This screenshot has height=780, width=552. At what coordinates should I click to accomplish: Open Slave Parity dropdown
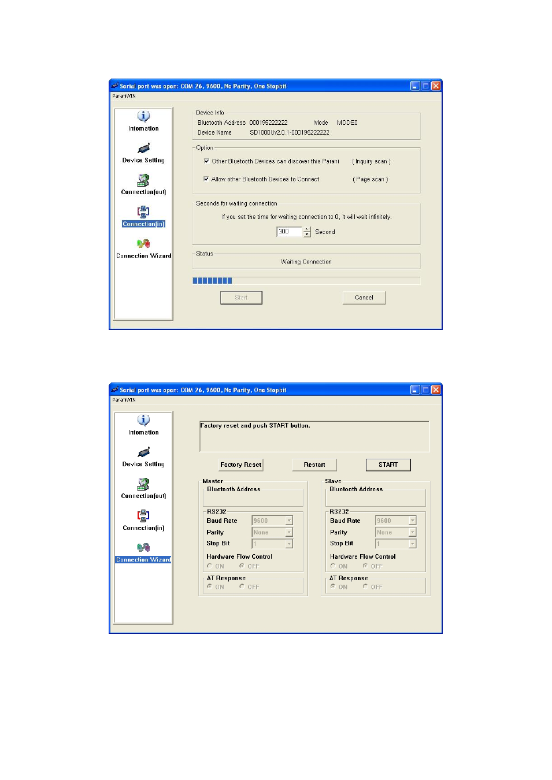tap(413, 532)
